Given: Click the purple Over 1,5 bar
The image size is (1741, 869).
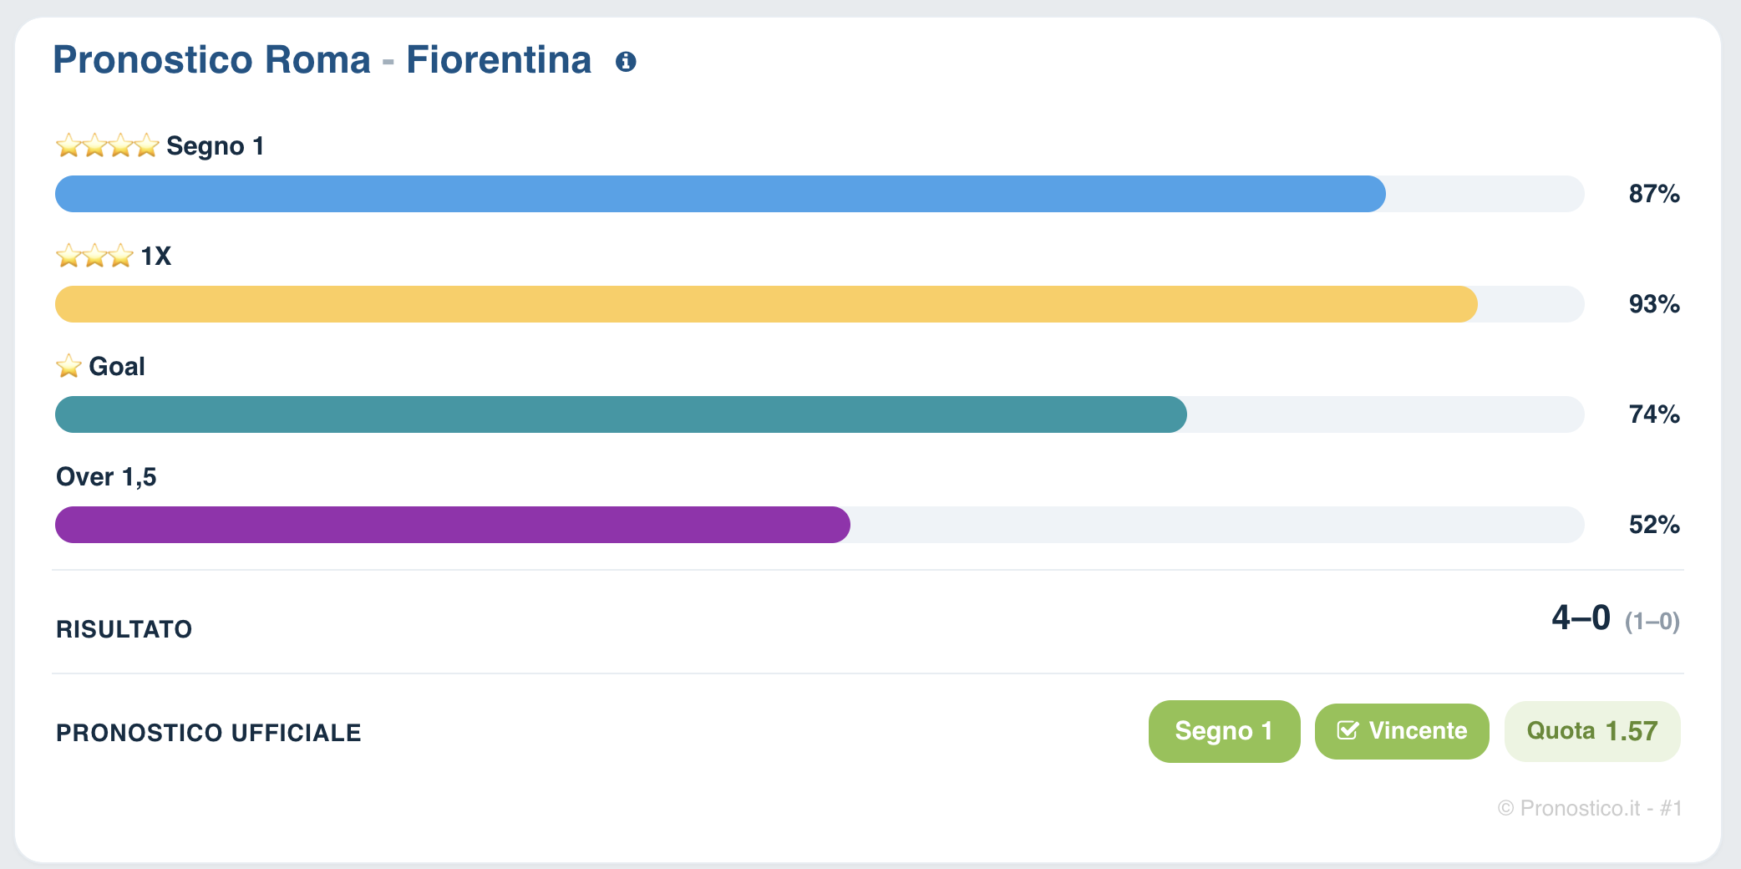Looking at the screenshot, I should [453, 525].
